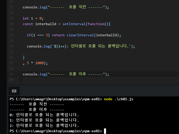Click the 'let i = 0;' statement

coord(33,18)
